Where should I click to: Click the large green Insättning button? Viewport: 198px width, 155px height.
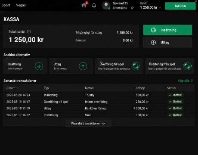pyautogui.click(x=167, y=30)
